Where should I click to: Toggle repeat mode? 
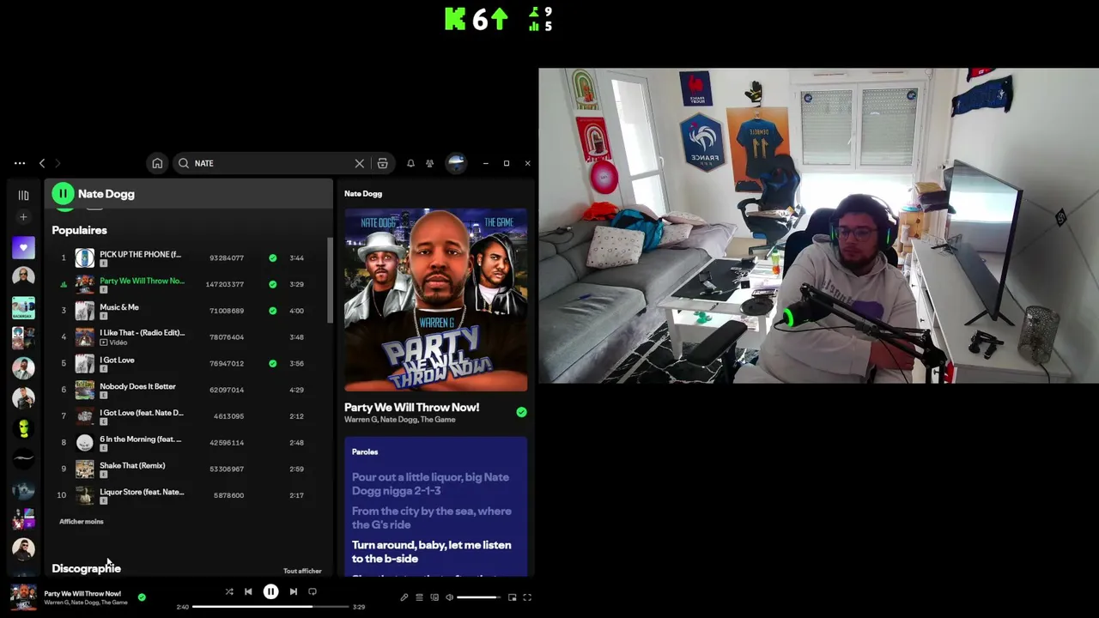point(313,591)
